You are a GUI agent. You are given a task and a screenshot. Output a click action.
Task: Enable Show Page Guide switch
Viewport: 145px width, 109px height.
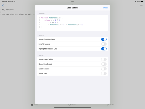tap(104, 60)
